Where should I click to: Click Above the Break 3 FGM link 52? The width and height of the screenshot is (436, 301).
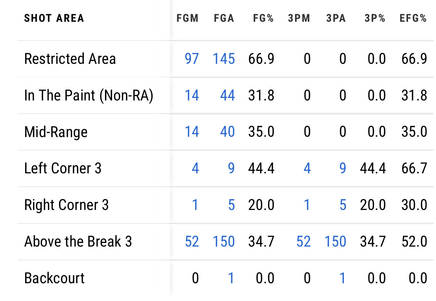tap(192, 242)
